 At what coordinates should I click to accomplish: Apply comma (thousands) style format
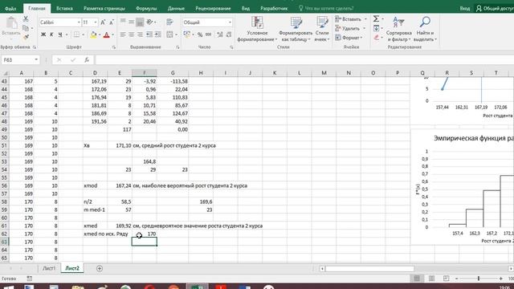[x=209, y=35]
